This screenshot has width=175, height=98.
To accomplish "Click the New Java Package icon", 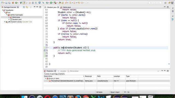I will pos(13,3).
